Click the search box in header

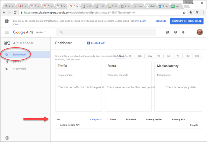click(106, 32)
